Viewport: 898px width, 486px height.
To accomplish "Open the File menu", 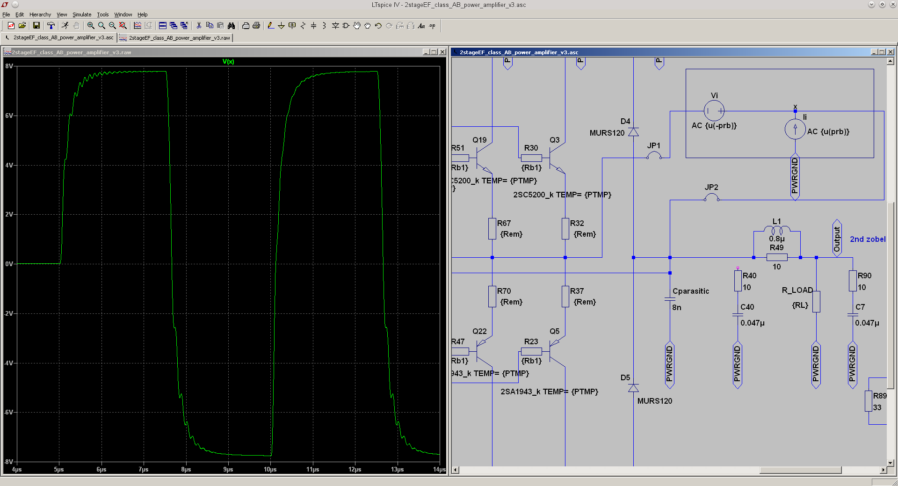I will [6, 15].
